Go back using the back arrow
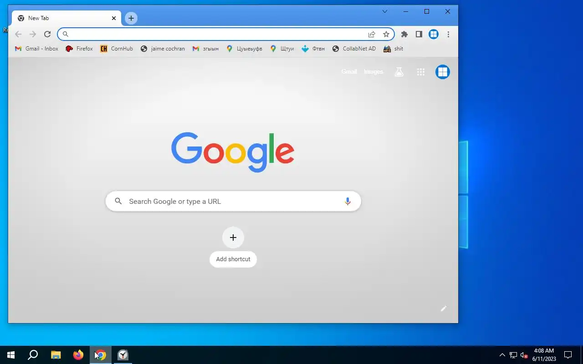583x364 pixels. click(x=18, y=34)
